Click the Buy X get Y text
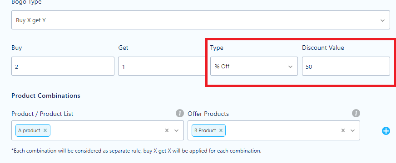This screenshot has width=396, height=163. [31, 20]
